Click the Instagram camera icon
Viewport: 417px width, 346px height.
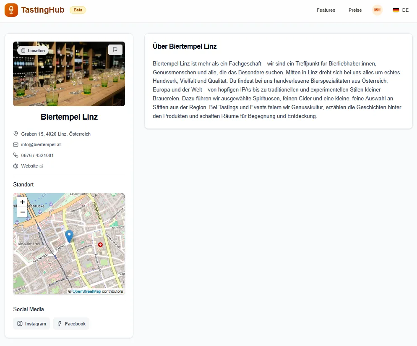tap(20, 323)
